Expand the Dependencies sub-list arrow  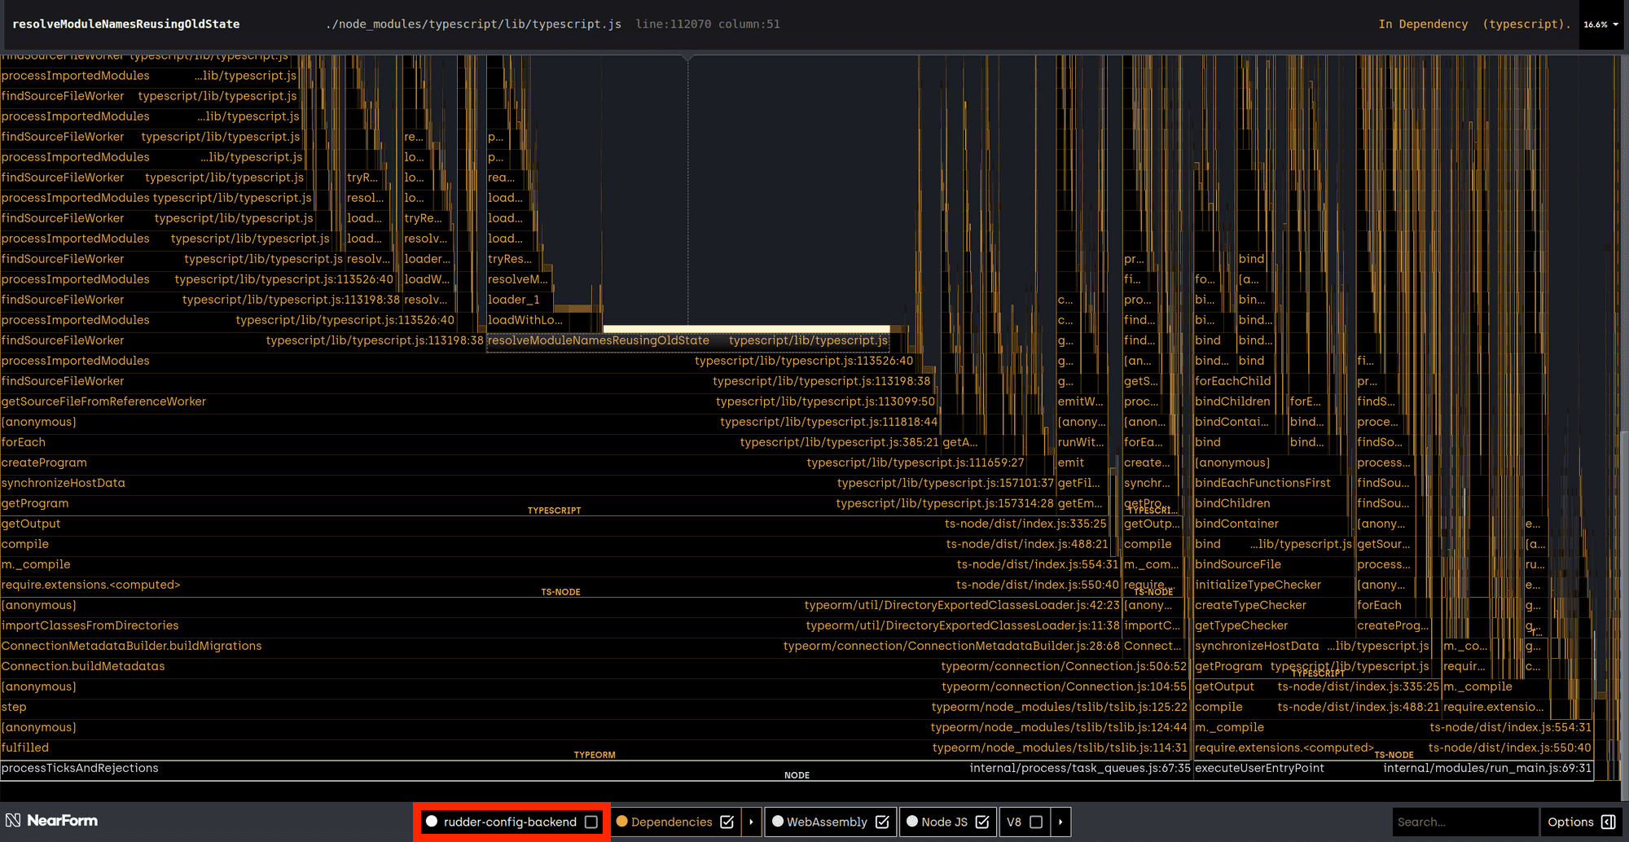coord(751,822)
